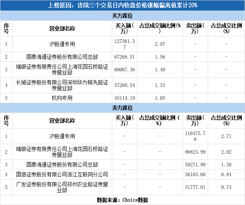The width and height of the screenshot is (245, 205).
Task: Click the 1.56 percentage cell
Action: point(160,57)
